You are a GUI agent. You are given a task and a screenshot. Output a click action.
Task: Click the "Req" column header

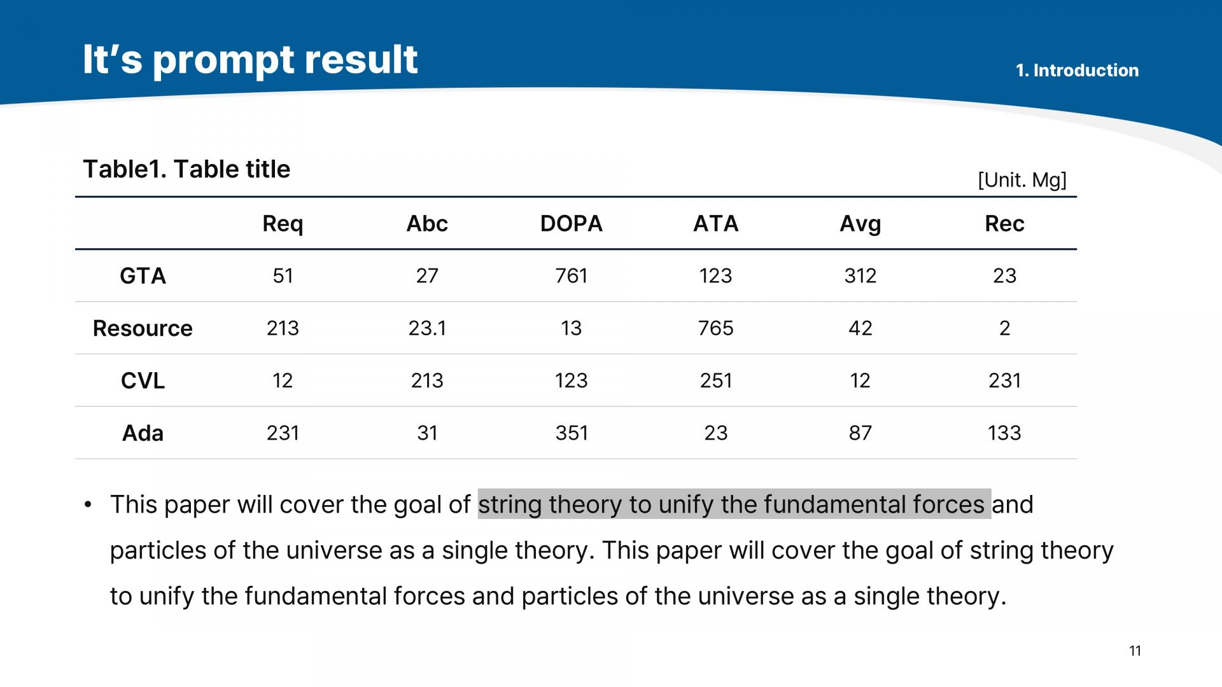click(x=283, y=224)
